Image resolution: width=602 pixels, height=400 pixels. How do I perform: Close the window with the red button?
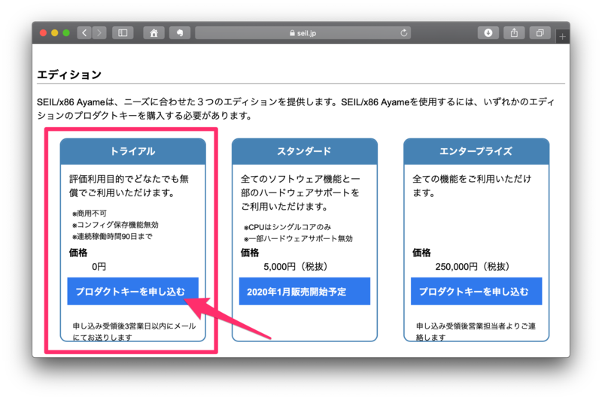click(44, 33)
